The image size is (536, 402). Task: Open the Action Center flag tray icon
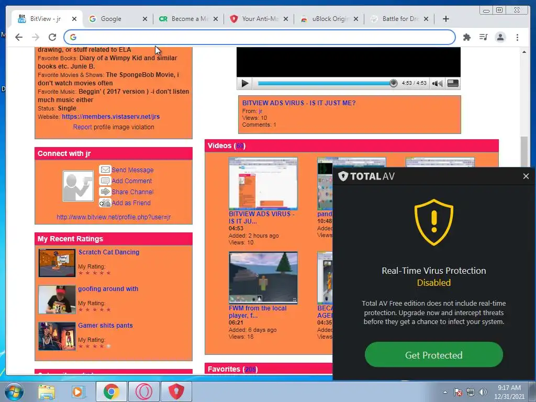coord(457,392)
